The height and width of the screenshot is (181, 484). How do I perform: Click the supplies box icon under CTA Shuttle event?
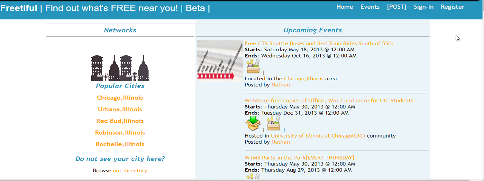click(x=253, y=66)
